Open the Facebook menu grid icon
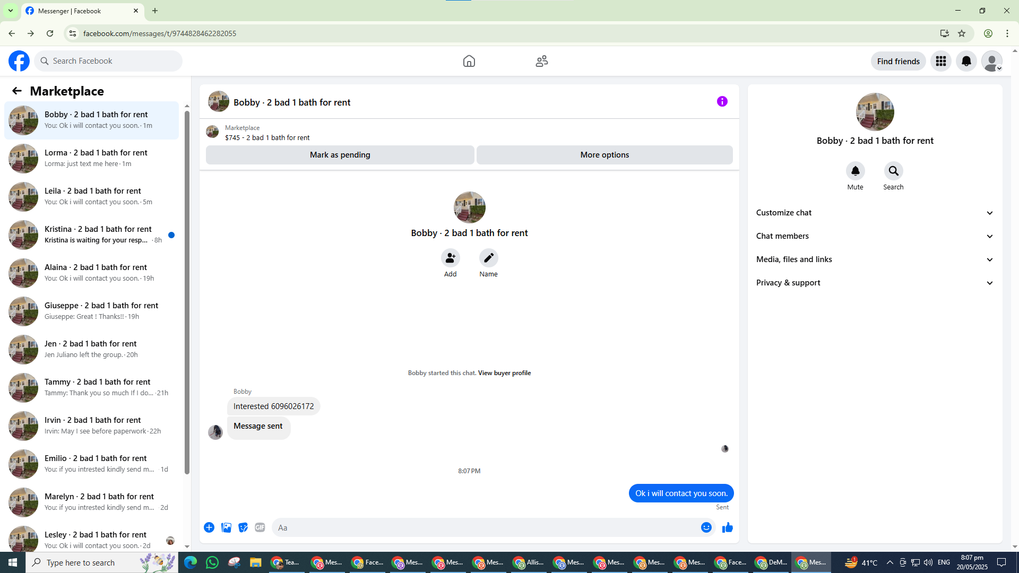The image size is (1019, 573). click(940, 61)
